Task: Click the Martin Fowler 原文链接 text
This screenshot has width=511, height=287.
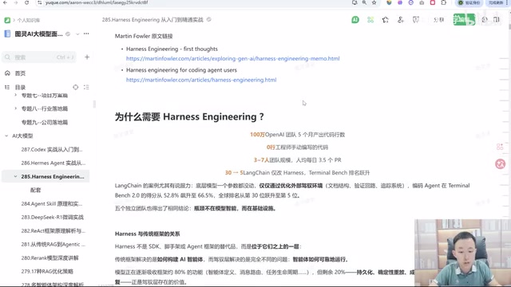Action: click(144, 36)
